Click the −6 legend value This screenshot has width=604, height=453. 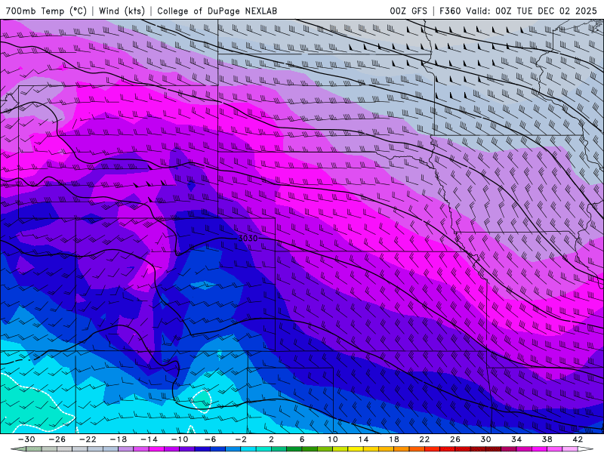click(211, 439)
